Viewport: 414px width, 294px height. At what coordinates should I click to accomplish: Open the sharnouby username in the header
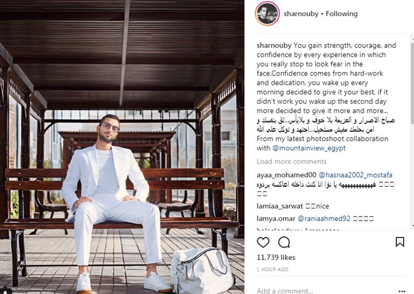[x=301, y=14]
